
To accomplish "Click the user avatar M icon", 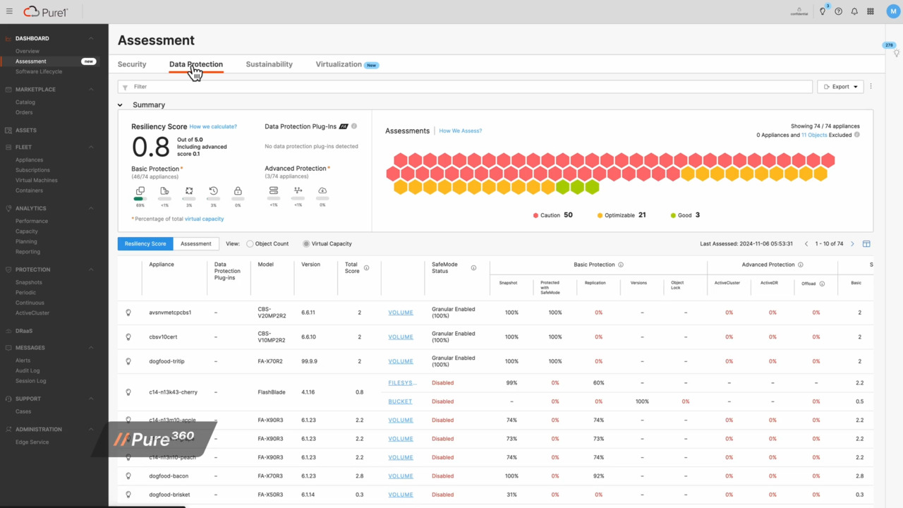I will 893,11.
